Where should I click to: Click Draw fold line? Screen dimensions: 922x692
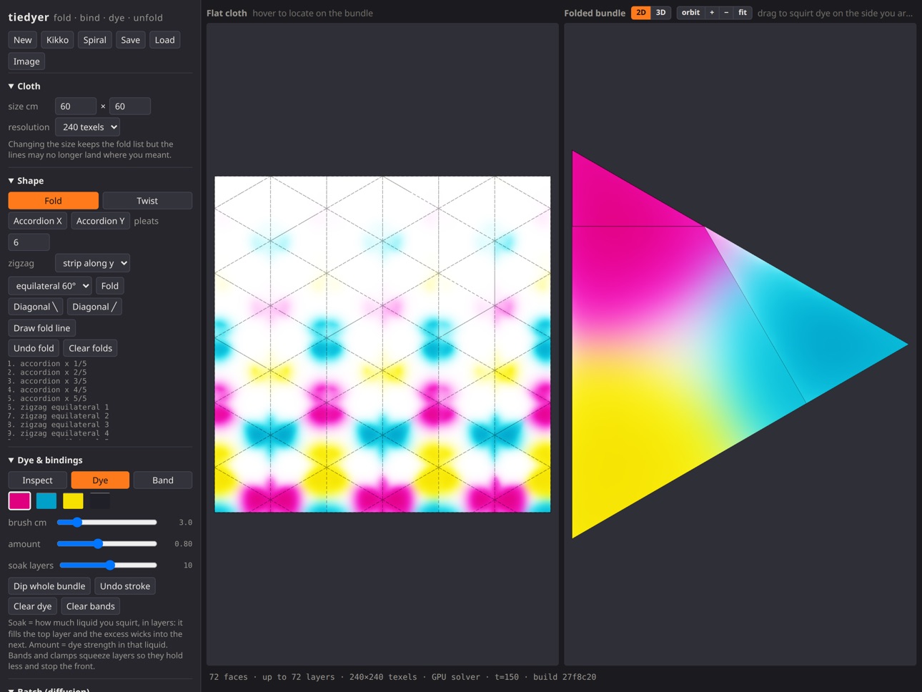42,328
